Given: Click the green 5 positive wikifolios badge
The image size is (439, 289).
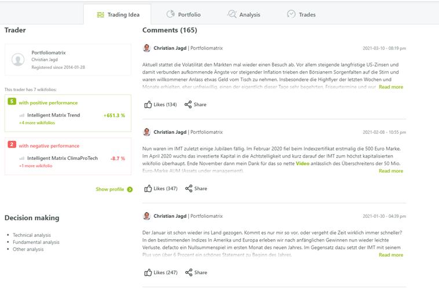Looking at the screenshot, I should tap(12, 101).
